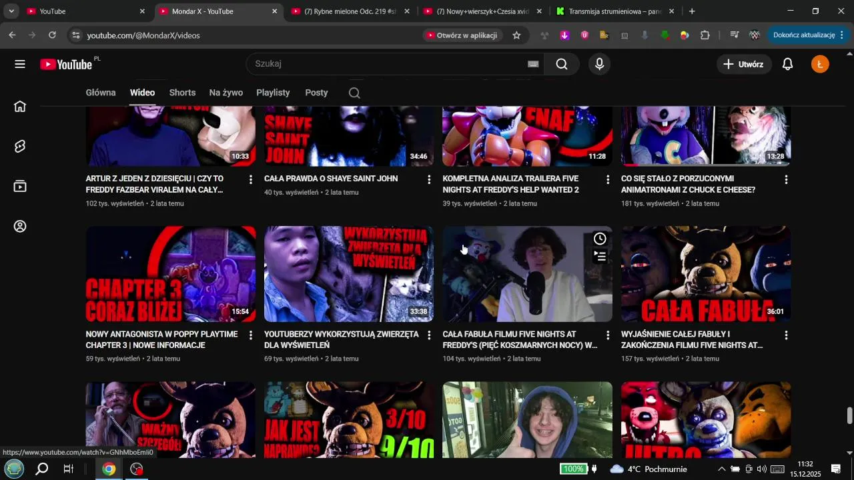Viewport: 854px width, 480px height.
Task: Open the CAŁA FABUŁA 36:01 thumbnail
Action: point(706,275)
